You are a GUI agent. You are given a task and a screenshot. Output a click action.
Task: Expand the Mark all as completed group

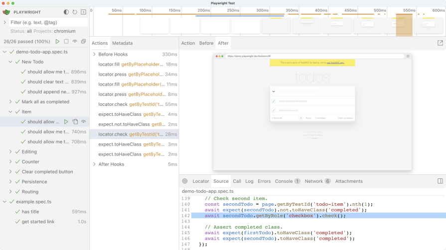tap(11, 102)
